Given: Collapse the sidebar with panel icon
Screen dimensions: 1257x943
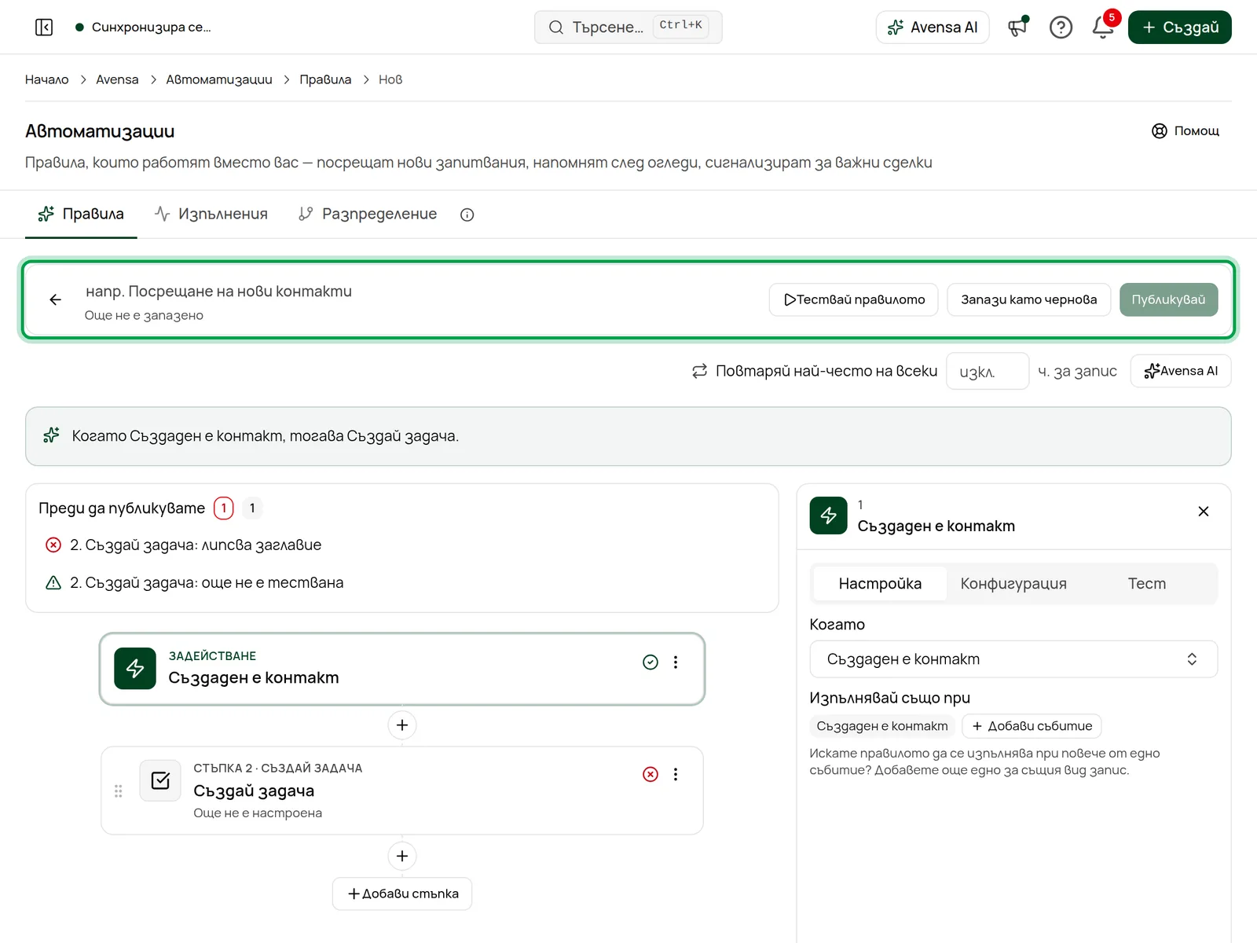Looking at the screenshot, I should point(44,28).
